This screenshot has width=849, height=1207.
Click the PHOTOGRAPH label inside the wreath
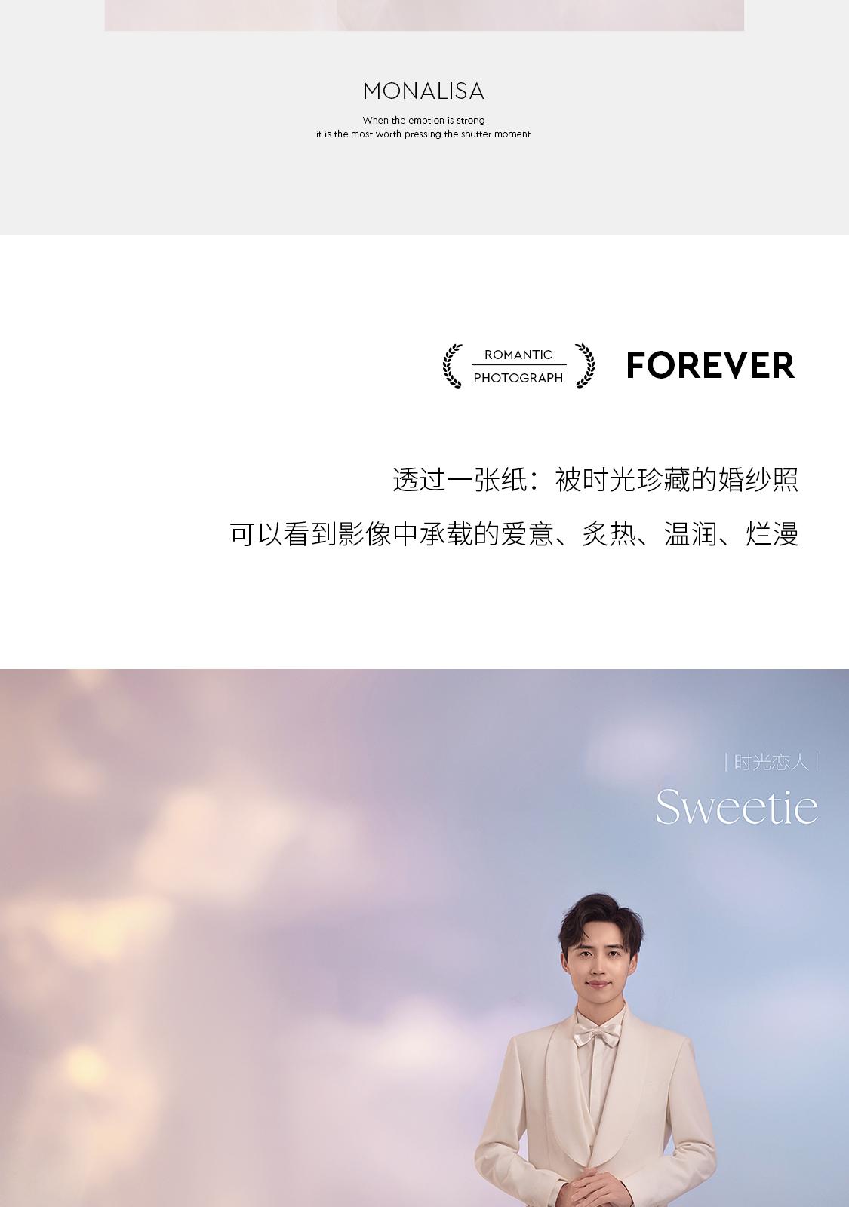(518, 378)
